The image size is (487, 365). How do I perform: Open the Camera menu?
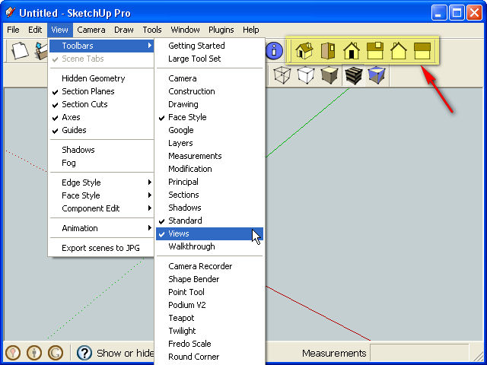91,30
